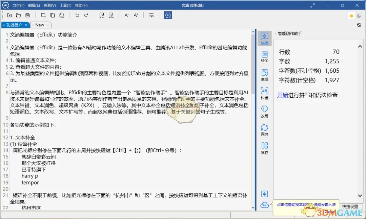Click the Undo arrow in the toolbar
This screenshot has width=366, height=219.
coord(77,15)
